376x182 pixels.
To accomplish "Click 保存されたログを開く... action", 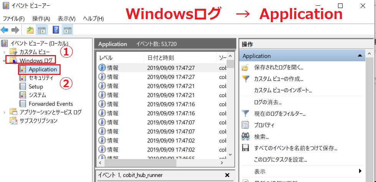I will (279, 68).
